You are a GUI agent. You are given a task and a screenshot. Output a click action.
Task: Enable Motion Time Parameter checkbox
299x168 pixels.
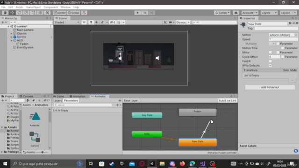tap(282, 48)
